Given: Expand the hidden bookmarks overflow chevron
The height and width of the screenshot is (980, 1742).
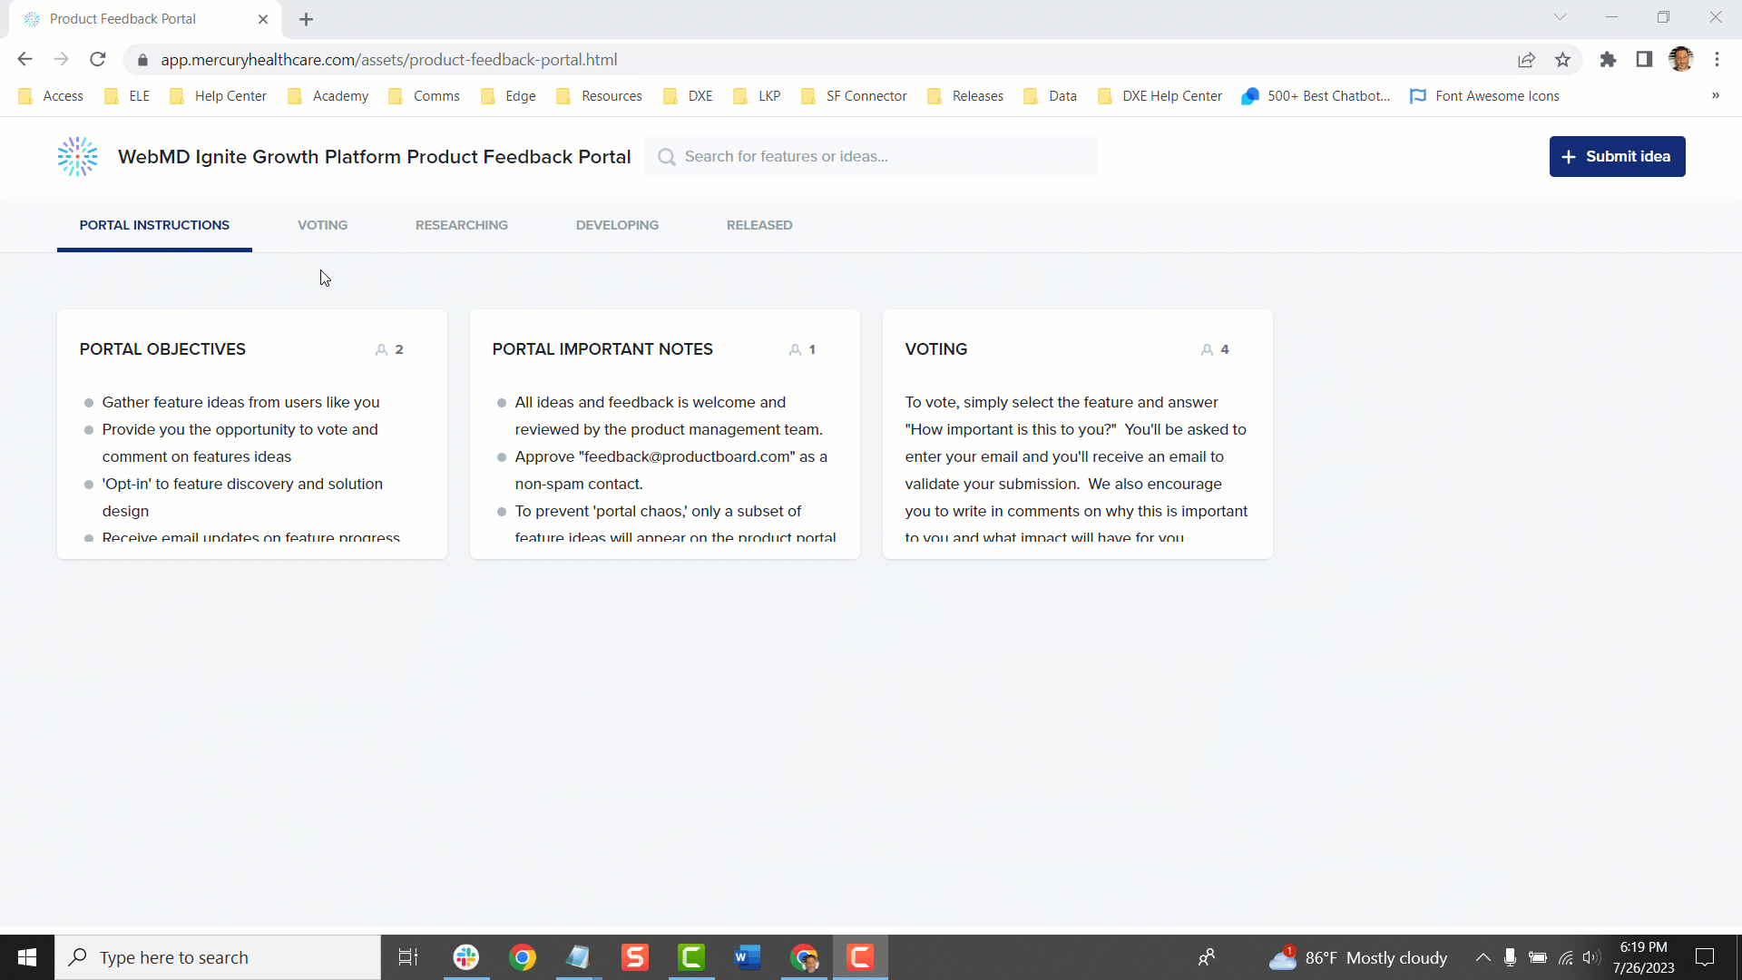Looking at the screenshot, I should pyautogui.click(x=1715, y=96).
